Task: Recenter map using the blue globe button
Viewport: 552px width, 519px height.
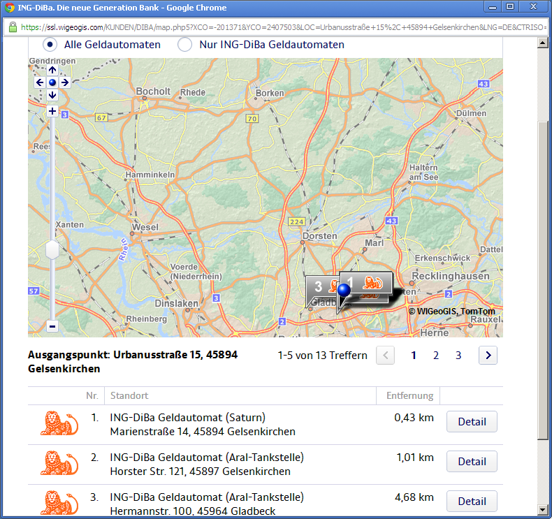Action: coord(52,82)
